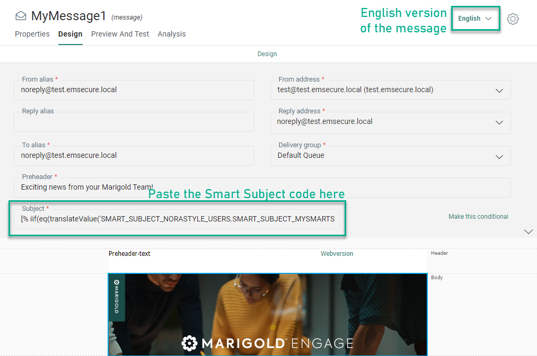Open the English language dropdown
The width and height of the screenshot is (537, 356).
pyautogui.click(x=475, y=19)
